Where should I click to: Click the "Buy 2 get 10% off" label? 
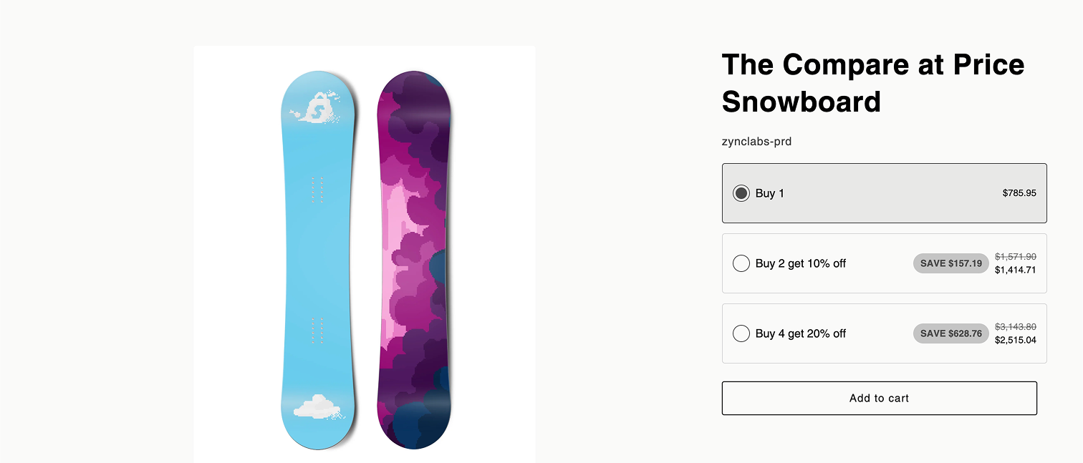801,263
